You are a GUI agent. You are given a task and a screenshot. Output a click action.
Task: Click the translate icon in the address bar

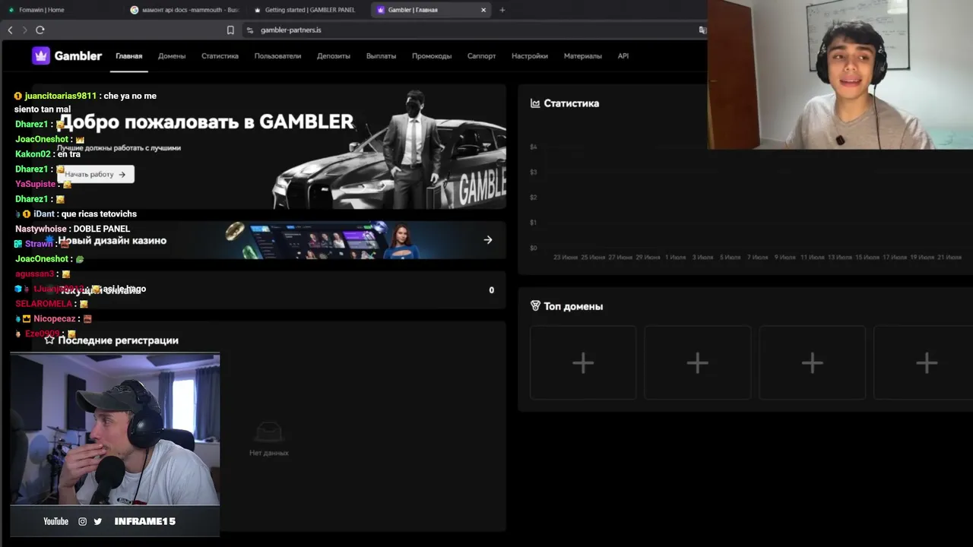702,30
